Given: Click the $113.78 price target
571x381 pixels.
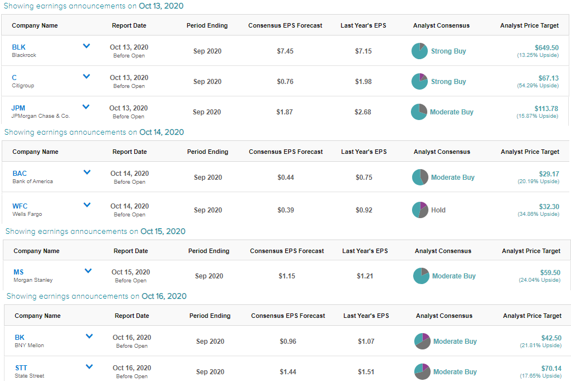Looking at the screenshot, I should tap(546, 109).
